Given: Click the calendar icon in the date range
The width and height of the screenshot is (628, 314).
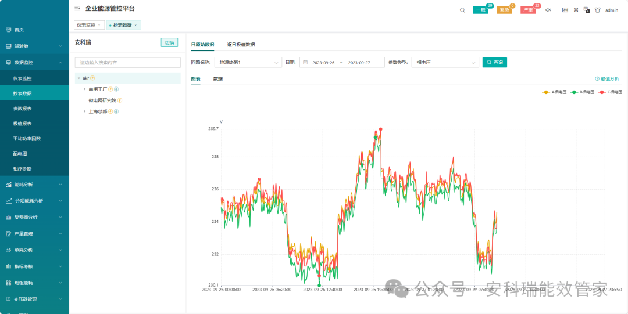Looking at the screenshot, I should tap(305, 63).
